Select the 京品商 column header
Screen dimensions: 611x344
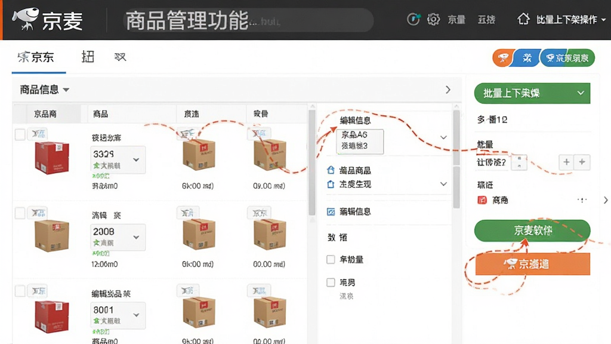[x=45, y=114]
